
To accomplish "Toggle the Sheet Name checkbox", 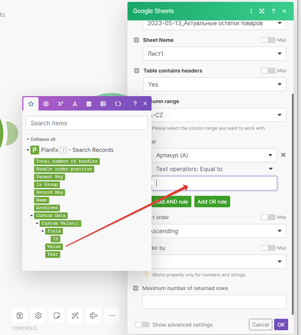I will (136, 40).
